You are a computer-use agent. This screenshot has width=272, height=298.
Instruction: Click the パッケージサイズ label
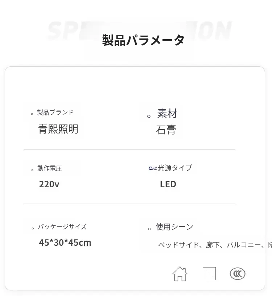[62, 227]
